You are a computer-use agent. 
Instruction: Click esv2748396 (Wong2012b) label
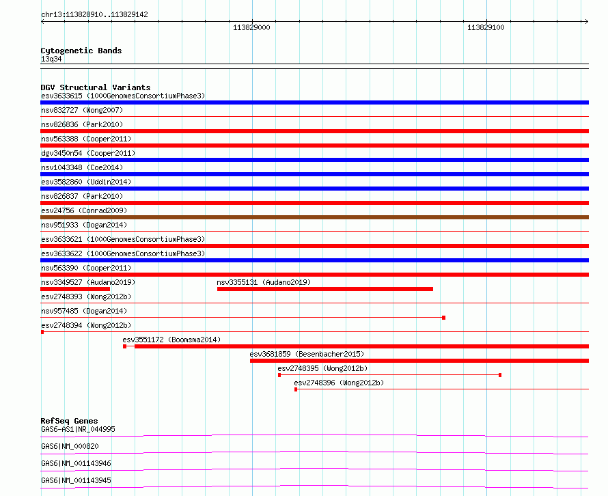coord(339,383)
